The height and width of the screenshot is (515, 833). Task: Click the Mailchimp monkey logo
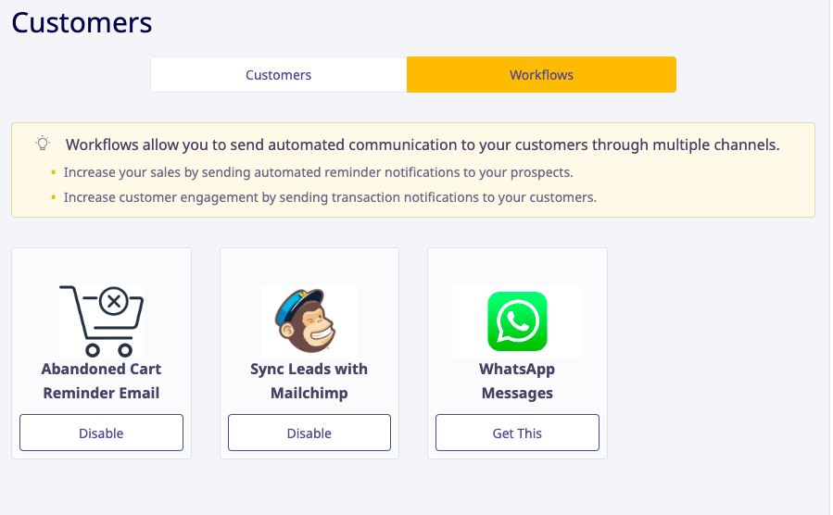click(x=309, y=320)
